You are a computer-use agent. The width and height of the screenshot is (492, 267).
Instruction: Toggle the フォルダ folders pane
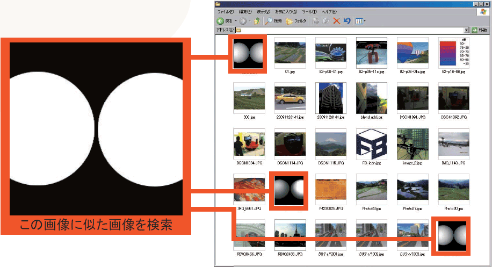click(x=296, y=21)
